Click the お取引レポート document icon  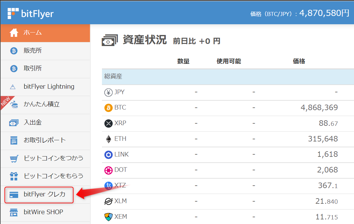tap(14, 140)
